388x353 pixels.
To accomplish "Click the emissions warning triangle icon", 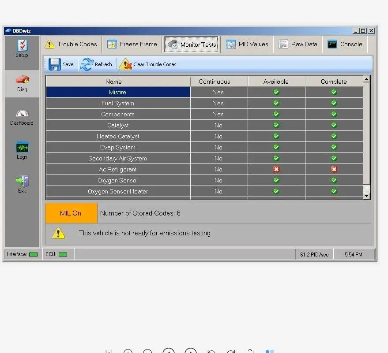I will click(x=59, y=233).
